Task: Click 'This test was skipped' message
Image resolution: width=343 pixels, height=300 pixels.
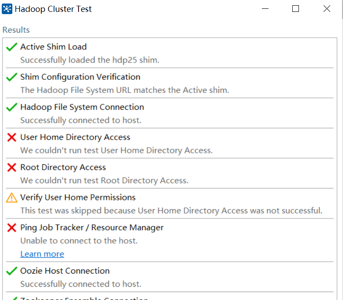Action: click(x=171, y=211)
